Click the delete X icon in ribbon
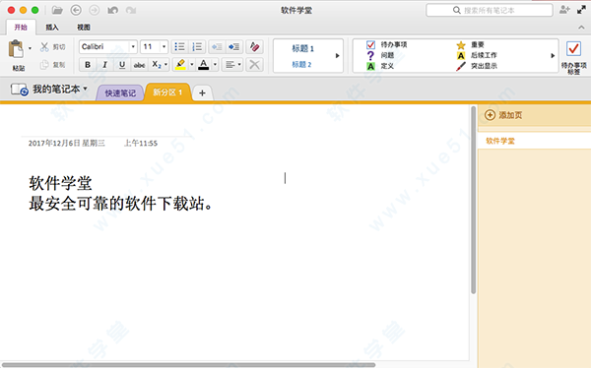This screenshot has height=368, width=591. tap(254, 65)
